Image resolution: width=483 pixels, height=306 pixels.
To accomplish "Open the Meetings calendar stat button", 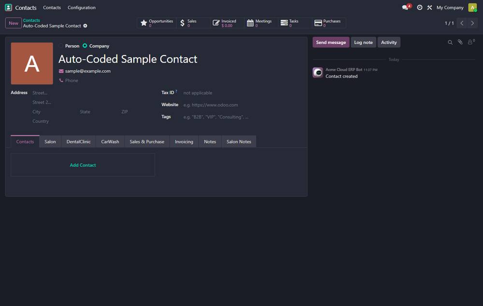I will click(261, 23).
